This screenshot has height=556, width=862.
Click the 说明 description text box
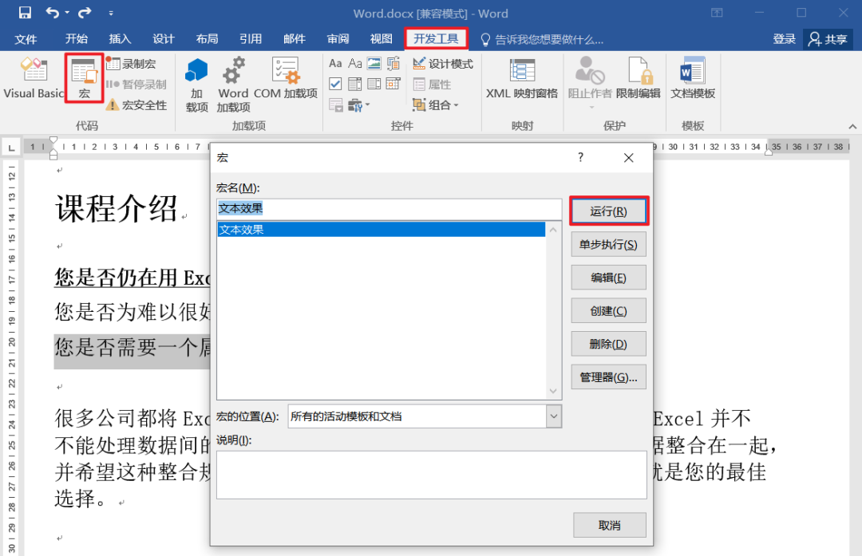coord(432,475)
